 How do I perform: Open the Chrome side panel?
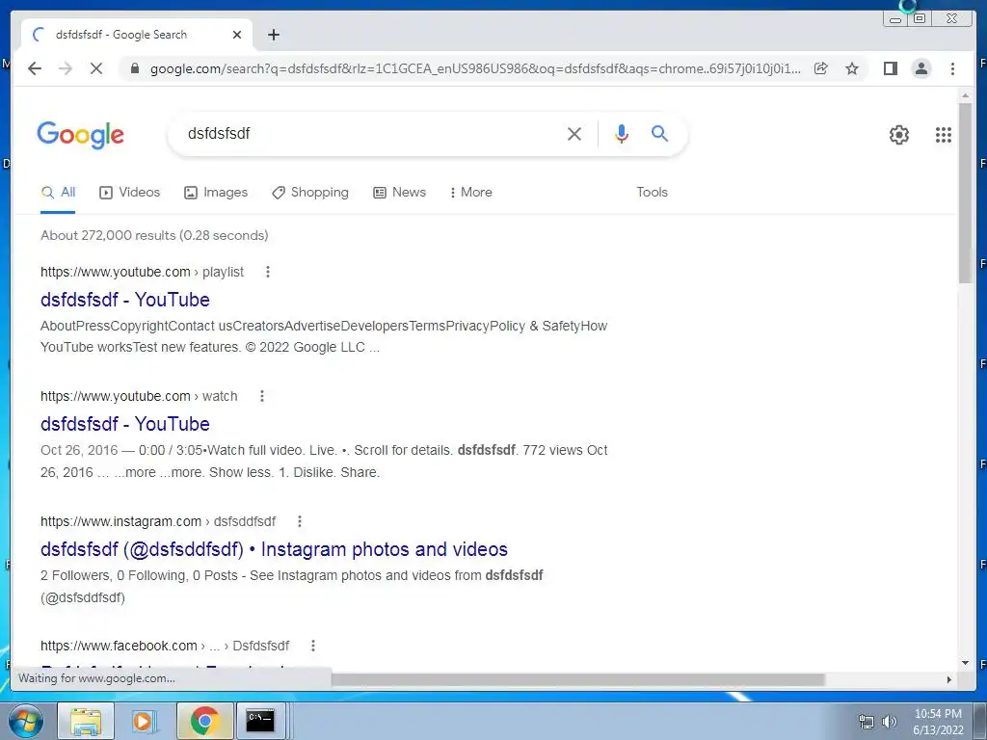[x=890, y=68]
